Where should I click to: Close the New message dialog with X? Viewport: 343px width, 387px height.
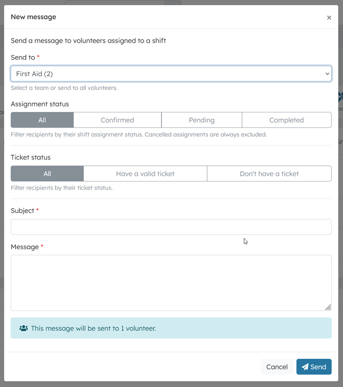pyautogui.click(x=329, y=18)
